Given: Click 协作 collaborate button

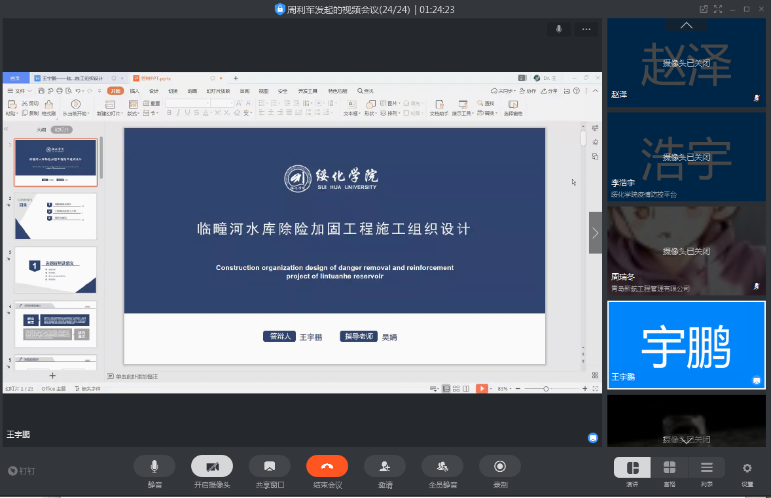Looking at the screenshot, I should pyautogui.click(x=528, y=91).
